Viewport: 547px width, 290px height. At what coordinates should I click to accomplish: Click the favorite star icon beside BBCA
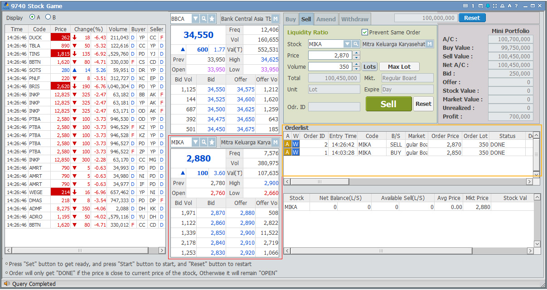click(x=212, y=19)
